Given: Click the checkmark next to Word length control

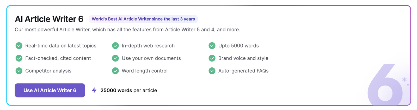Looking at the screenshot, I should tap(115, 71).
